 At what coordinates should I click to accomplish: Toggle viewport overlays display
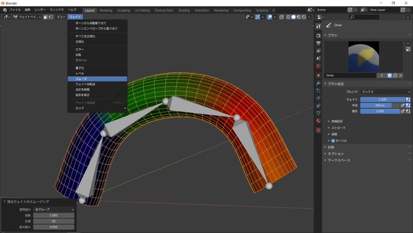[x=270, y=17]
